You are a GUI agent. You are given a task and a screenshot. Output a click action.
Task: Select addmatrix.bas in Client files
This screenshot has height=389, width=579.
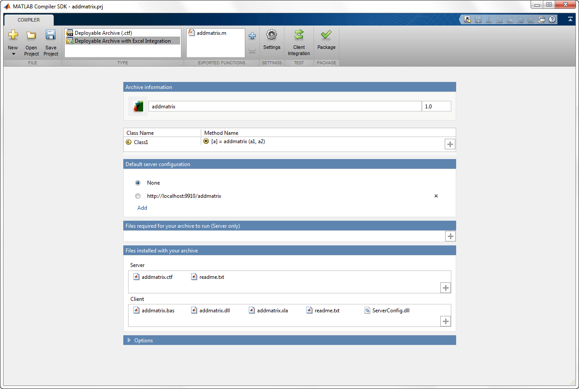point(154,311)
